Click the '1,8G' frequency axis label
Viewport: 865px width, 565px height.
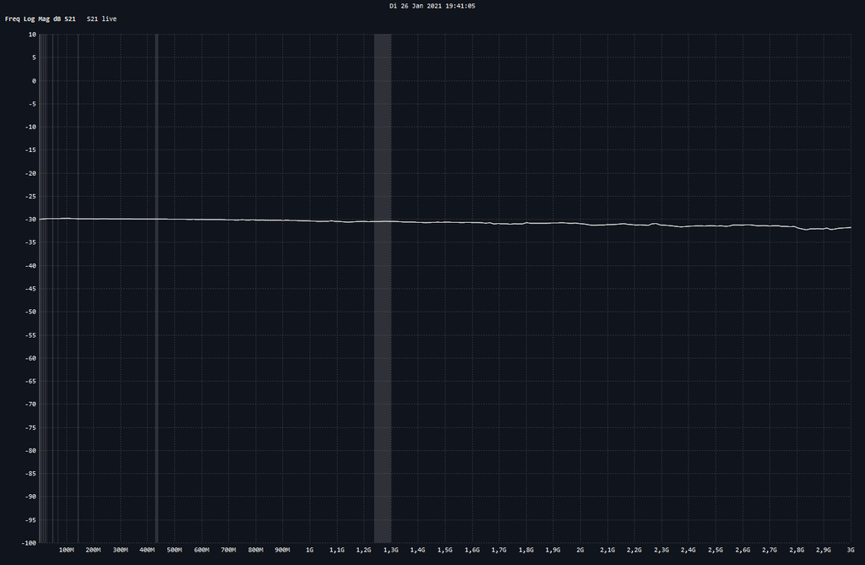coord(526,550)
